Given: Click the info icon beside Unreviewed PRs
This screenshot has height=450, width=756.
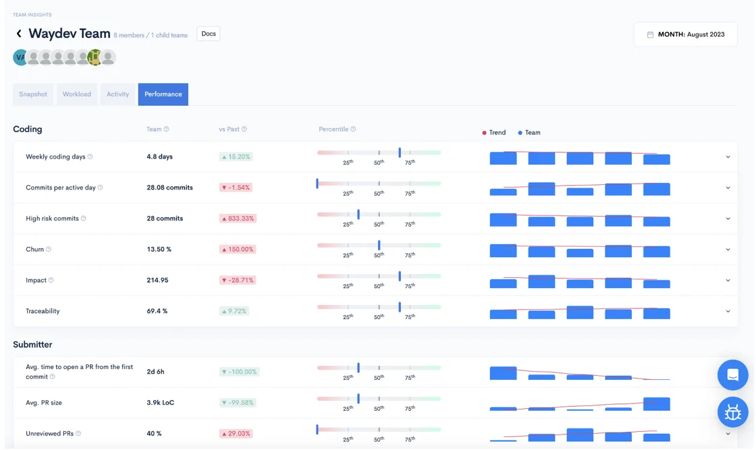Looking at the screenshot, I should point(78,434).
